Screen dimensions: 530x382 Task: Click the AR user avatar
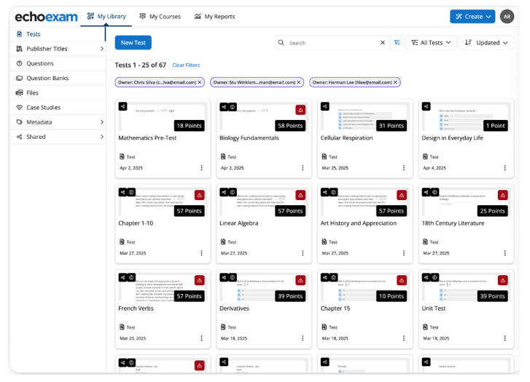[x=507, y=17]
